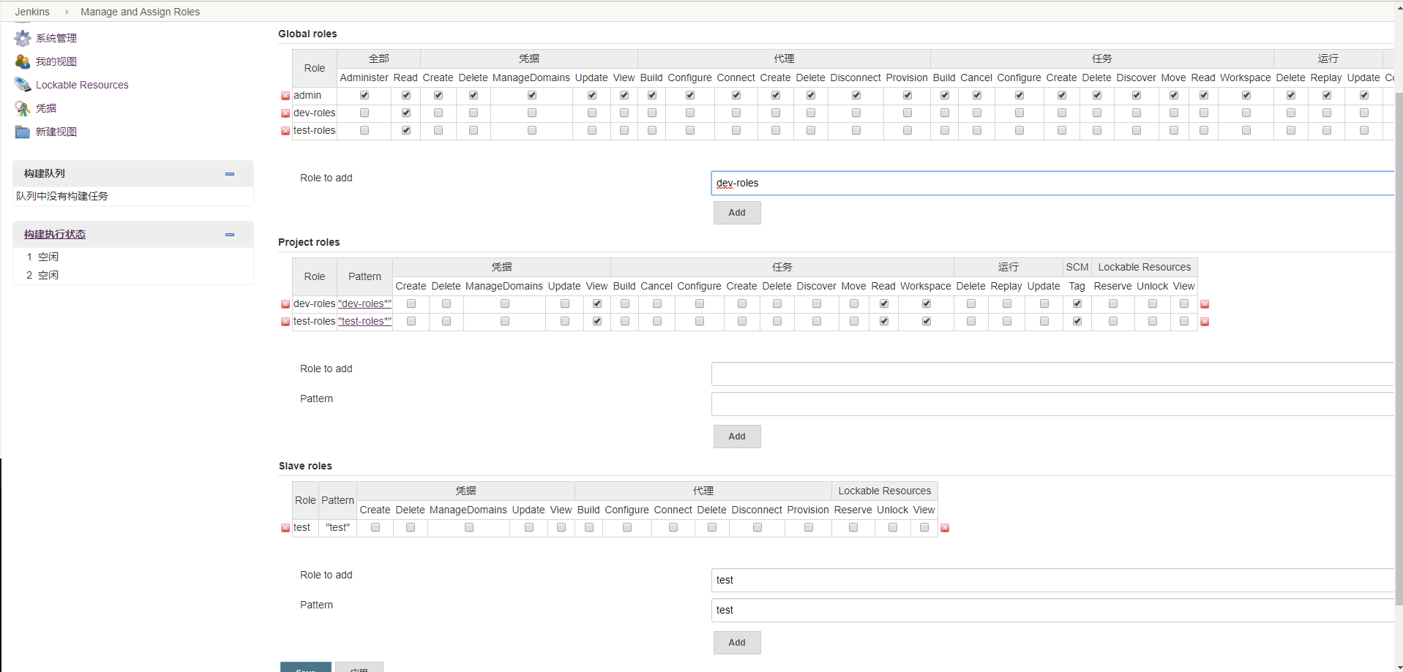Toggle 任务 Read for test-roles project role
The width and height of the screenshot is (1403, 672).
(x=884, y=321)
